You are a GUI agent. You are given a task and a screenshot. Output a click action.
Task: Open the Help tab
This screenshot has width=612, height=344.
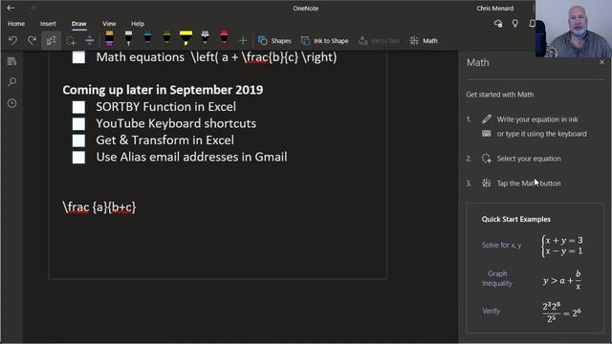coord(138,23)
